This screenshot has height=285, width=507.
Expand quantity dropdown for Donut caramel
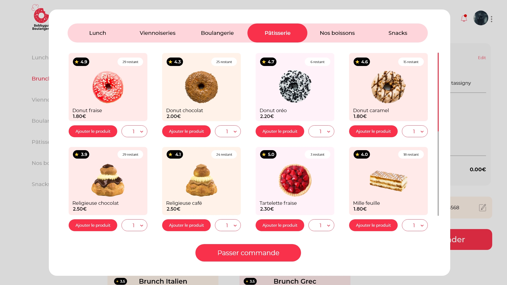tap(415, 131)
